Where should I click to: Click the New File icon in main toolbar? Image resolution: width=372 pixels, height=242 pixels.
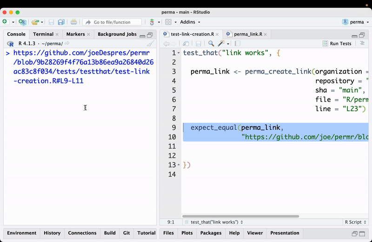[6, 22]
